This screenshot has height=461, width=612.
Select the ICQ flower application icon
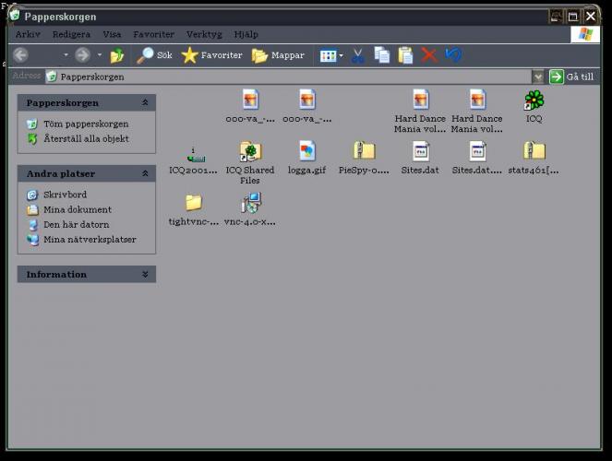(x=534, y=100)
